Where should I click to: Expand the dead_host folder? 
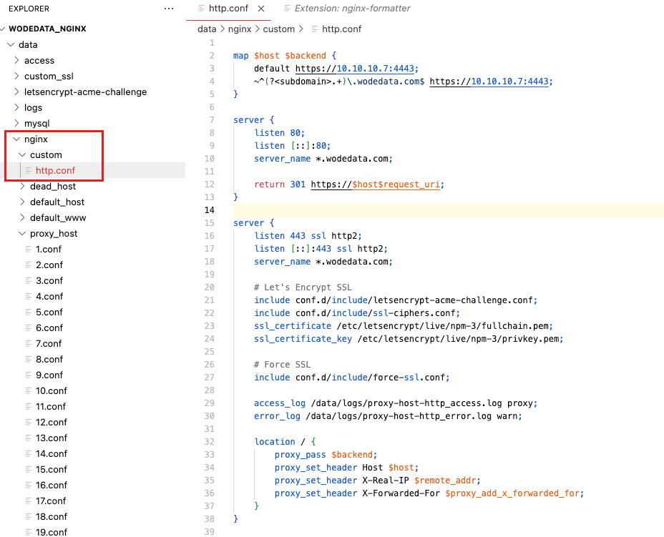coord(23,187)
